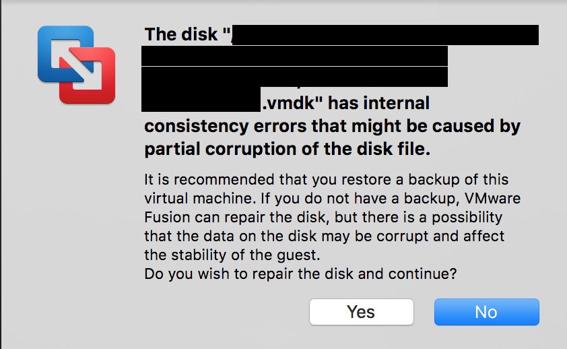Click the "has internal" bold text

tap(378, 103)
